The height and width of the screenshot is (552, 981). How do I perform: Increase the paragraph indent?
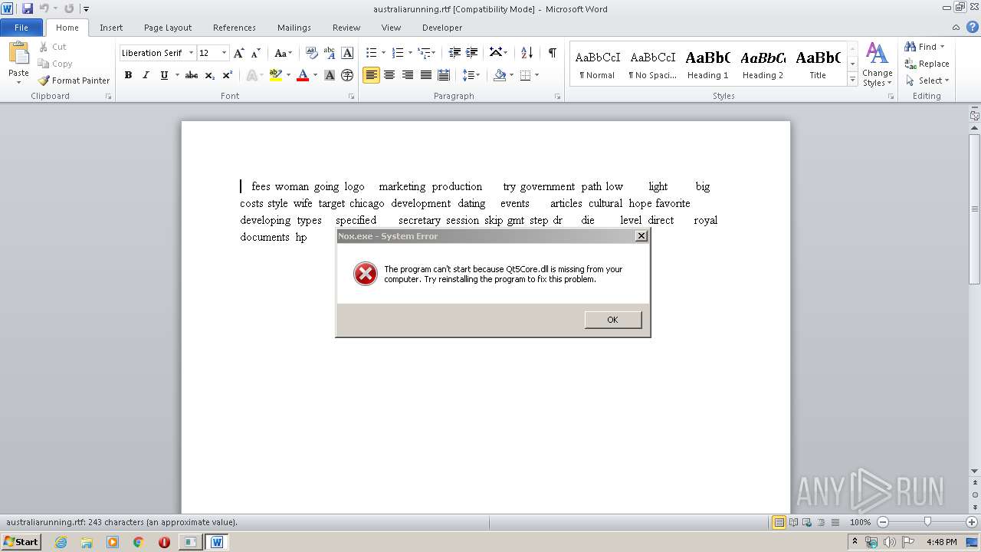click(x=472, y=53)
